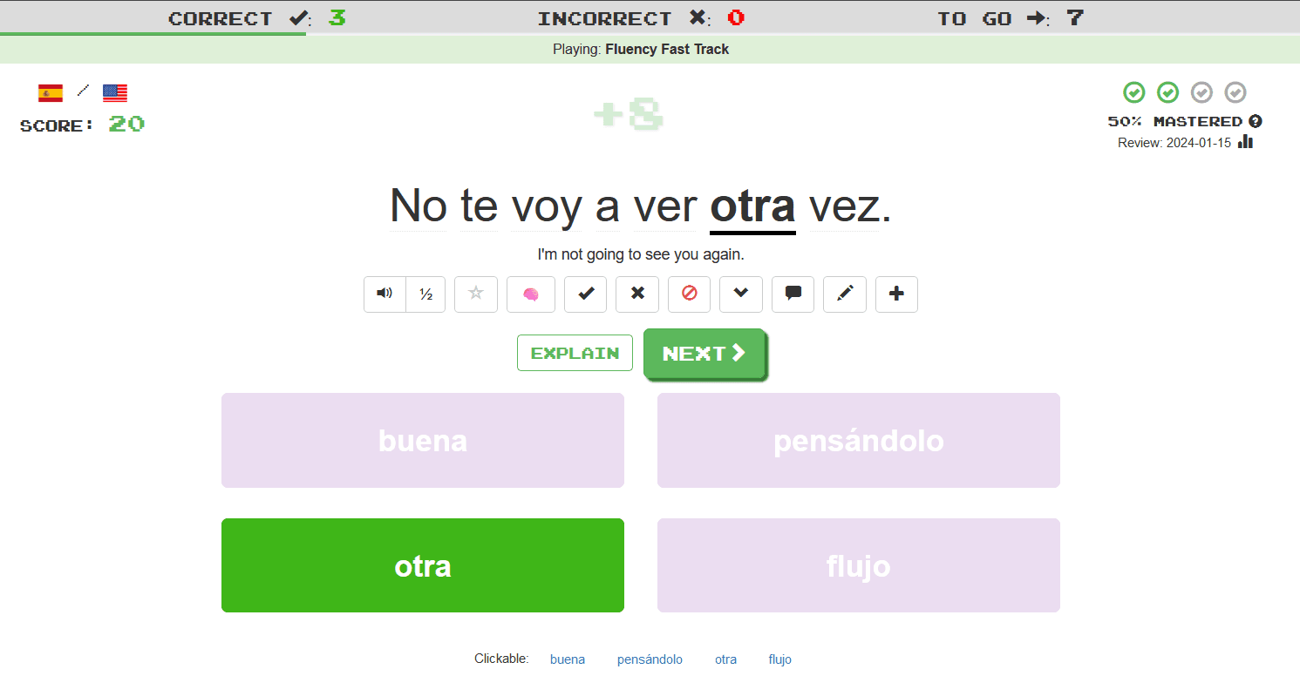Favorite the sentence using the star icon

pyautogui.click(x=475, y=294)
